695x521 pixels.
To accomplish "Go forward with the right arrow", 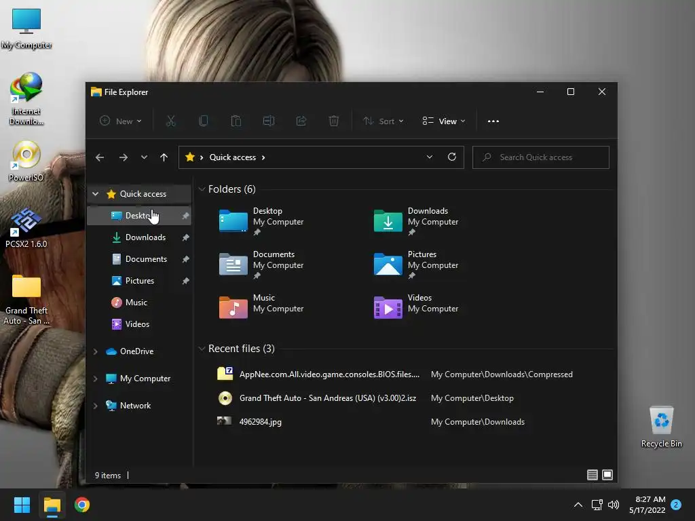I will (x=124, y=157).
